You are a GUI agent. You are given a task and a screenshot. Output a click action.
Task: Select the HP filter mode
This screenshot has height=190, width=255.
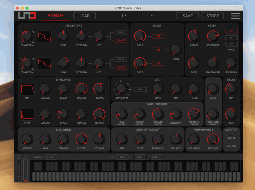click(x=231, y=38)
